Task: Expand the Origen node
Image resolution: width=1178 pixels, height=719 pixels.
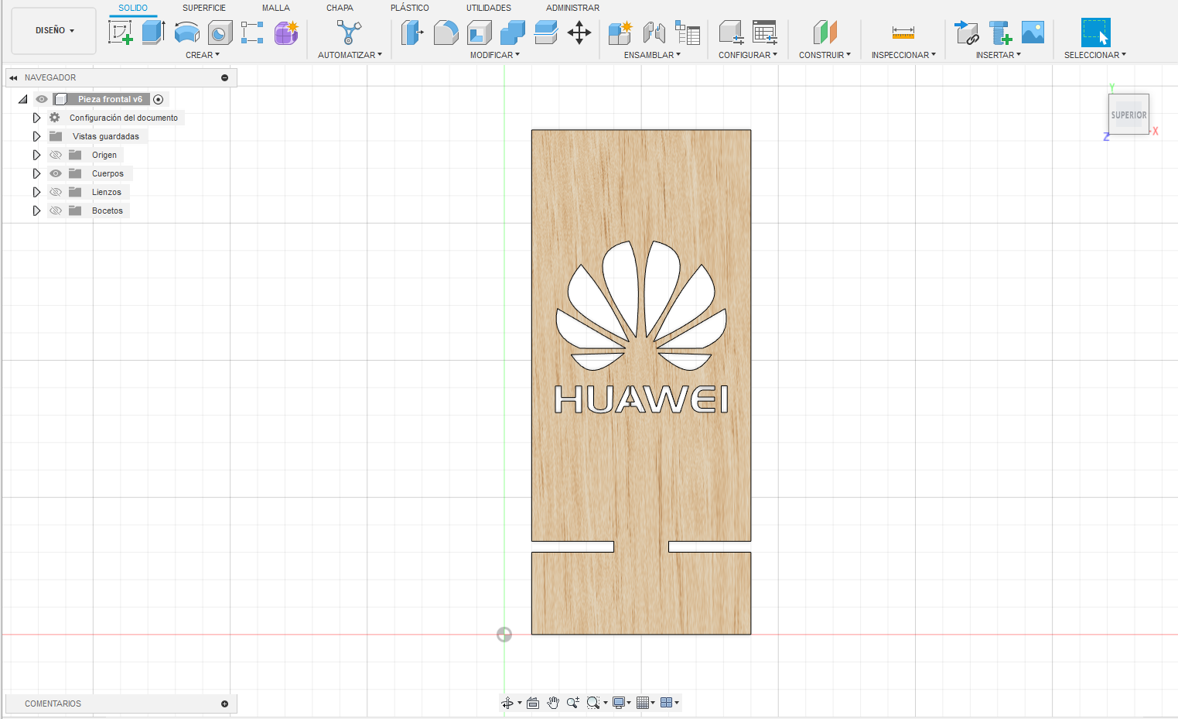Action: tap(36, 155)
